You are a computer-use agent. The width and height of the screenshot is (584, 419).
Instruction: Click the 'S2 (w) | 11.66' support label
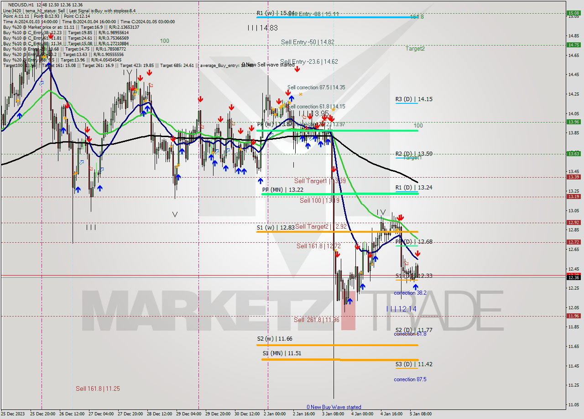coord(275,339)
